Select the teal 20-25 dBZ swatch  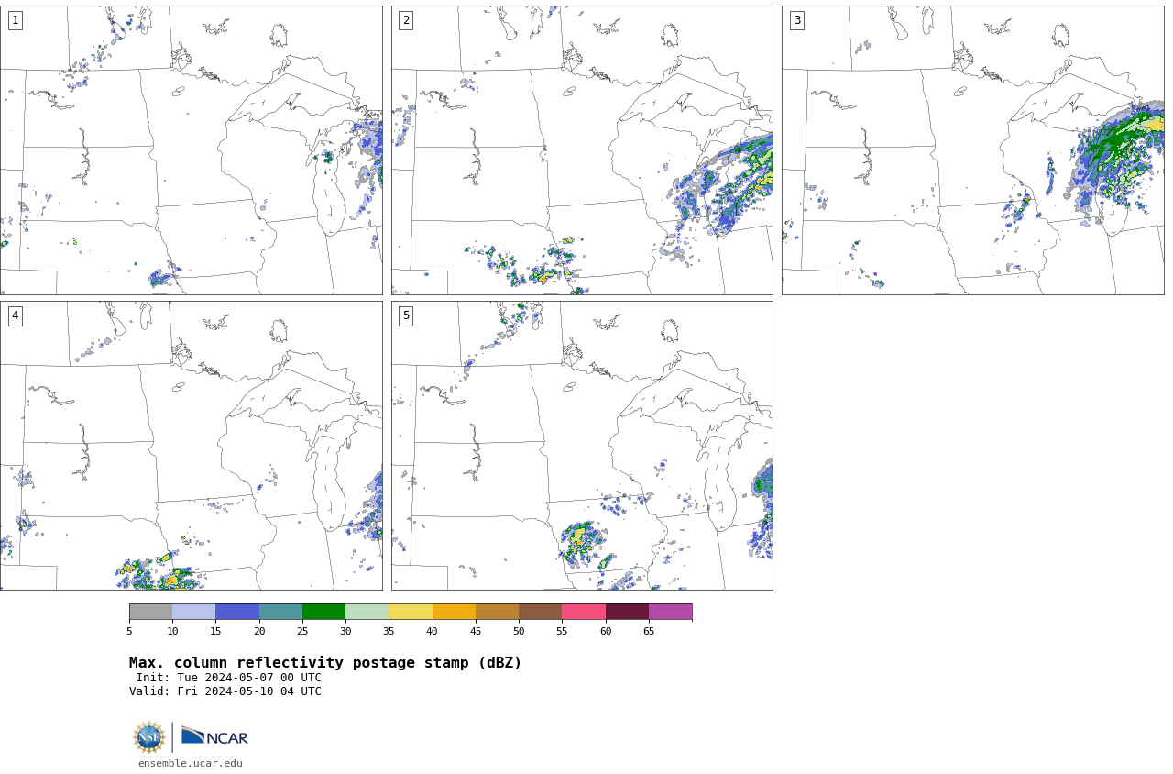(280, 612)
